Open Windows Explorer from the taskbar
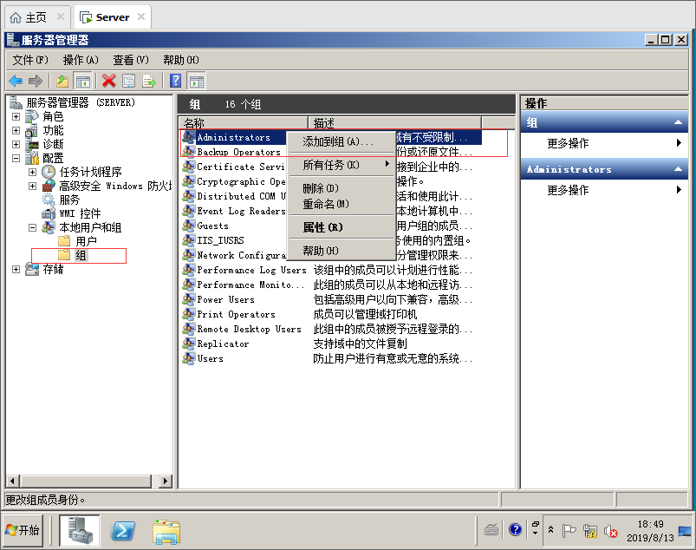This screenshot has height=550, width=696. pyautogui.click(x=166, y=530)
